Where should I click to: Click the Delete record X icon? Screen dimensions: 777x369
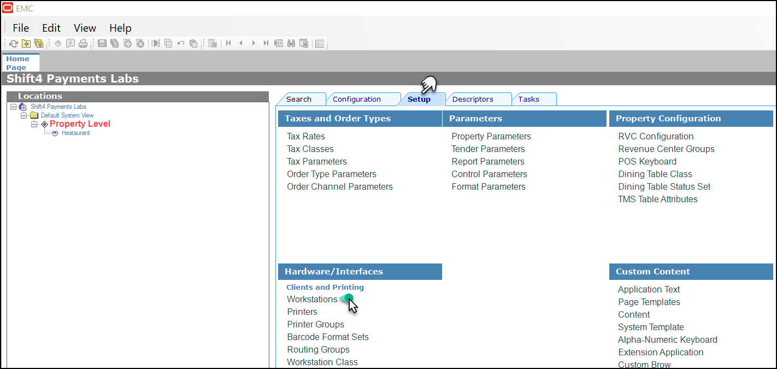click(140, 44)
